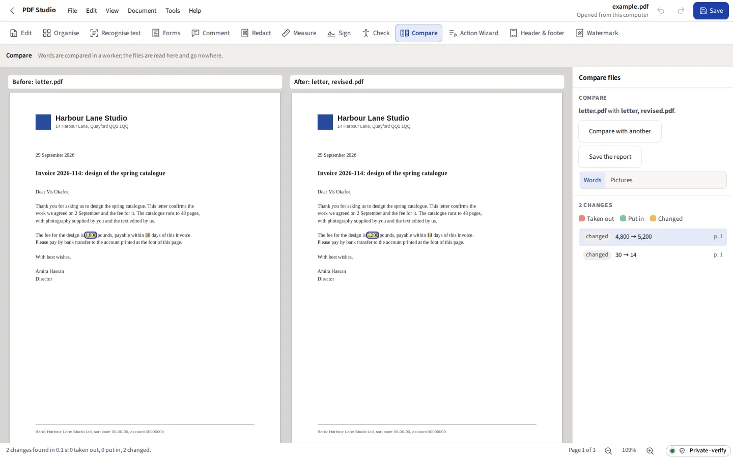The width and height of the screenshot is (733, 458).
Task: Open the Sign tool
Action: (339, 33)
